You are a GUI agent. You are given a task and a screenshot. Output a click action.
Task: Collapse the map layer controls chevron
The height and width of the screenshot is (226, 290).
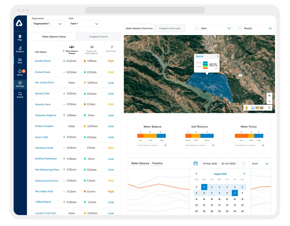click(x=269, y=107)
